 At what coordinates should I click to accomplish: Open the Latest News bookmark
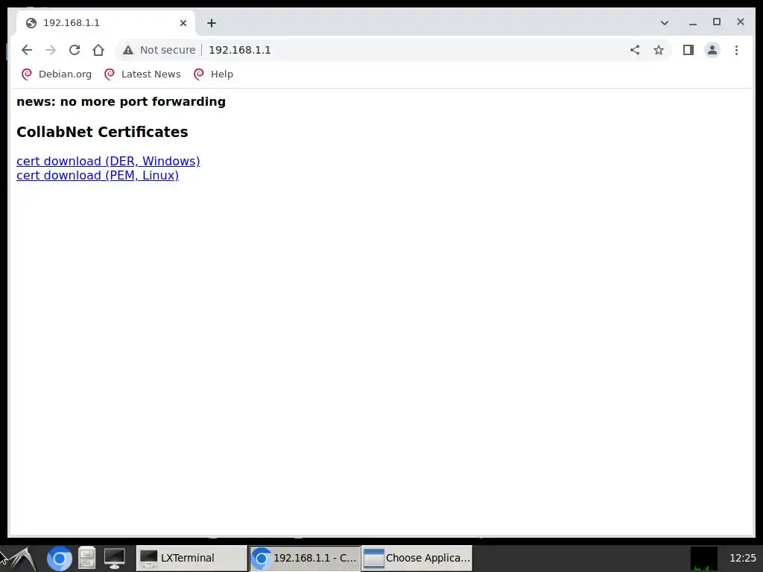tap(142, 74)
